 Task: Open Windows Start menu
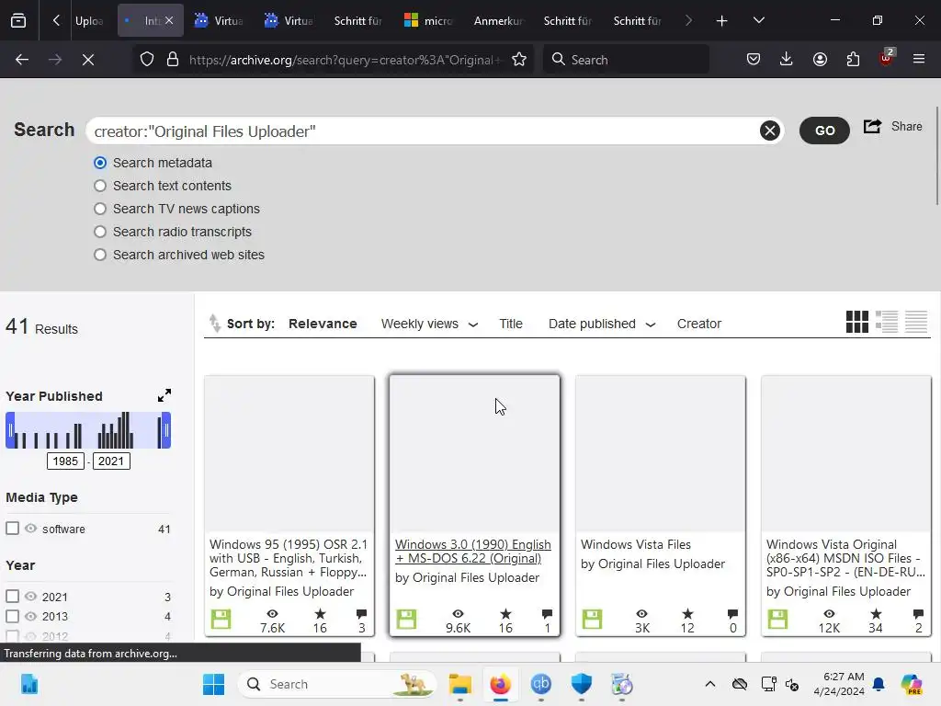[213, 684]
